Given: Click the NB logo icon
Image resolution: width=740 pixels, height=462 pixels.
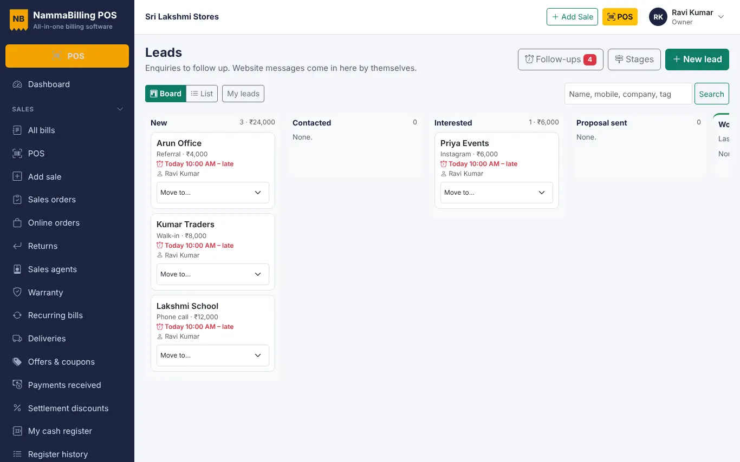Looking at the screenshot, I should point(18,19).
